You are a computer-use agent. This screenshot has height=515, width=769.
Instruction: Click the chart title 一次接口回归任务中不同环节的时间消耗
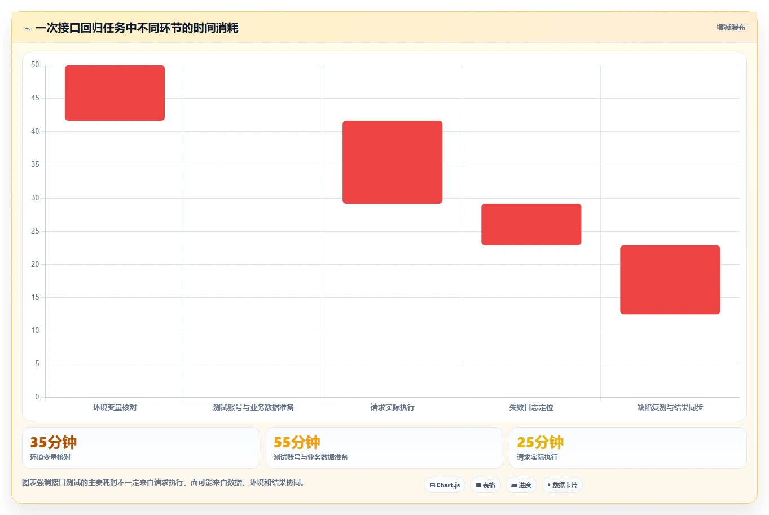click(x=137, y=28)
